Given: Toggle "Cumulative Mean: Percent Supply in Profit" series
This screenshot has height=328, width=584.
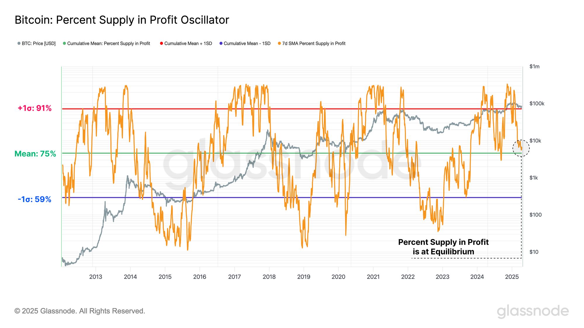Looking at the screenshot, I should coord(109,43).
